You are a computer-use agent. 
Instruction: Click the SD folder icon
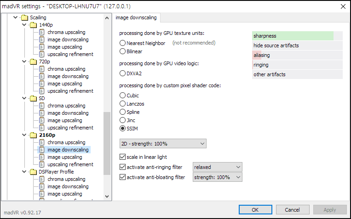(33, 98)
